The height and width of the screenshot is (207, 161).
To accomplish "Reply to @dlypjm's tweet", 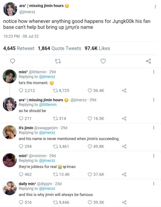I will [21, 202].
